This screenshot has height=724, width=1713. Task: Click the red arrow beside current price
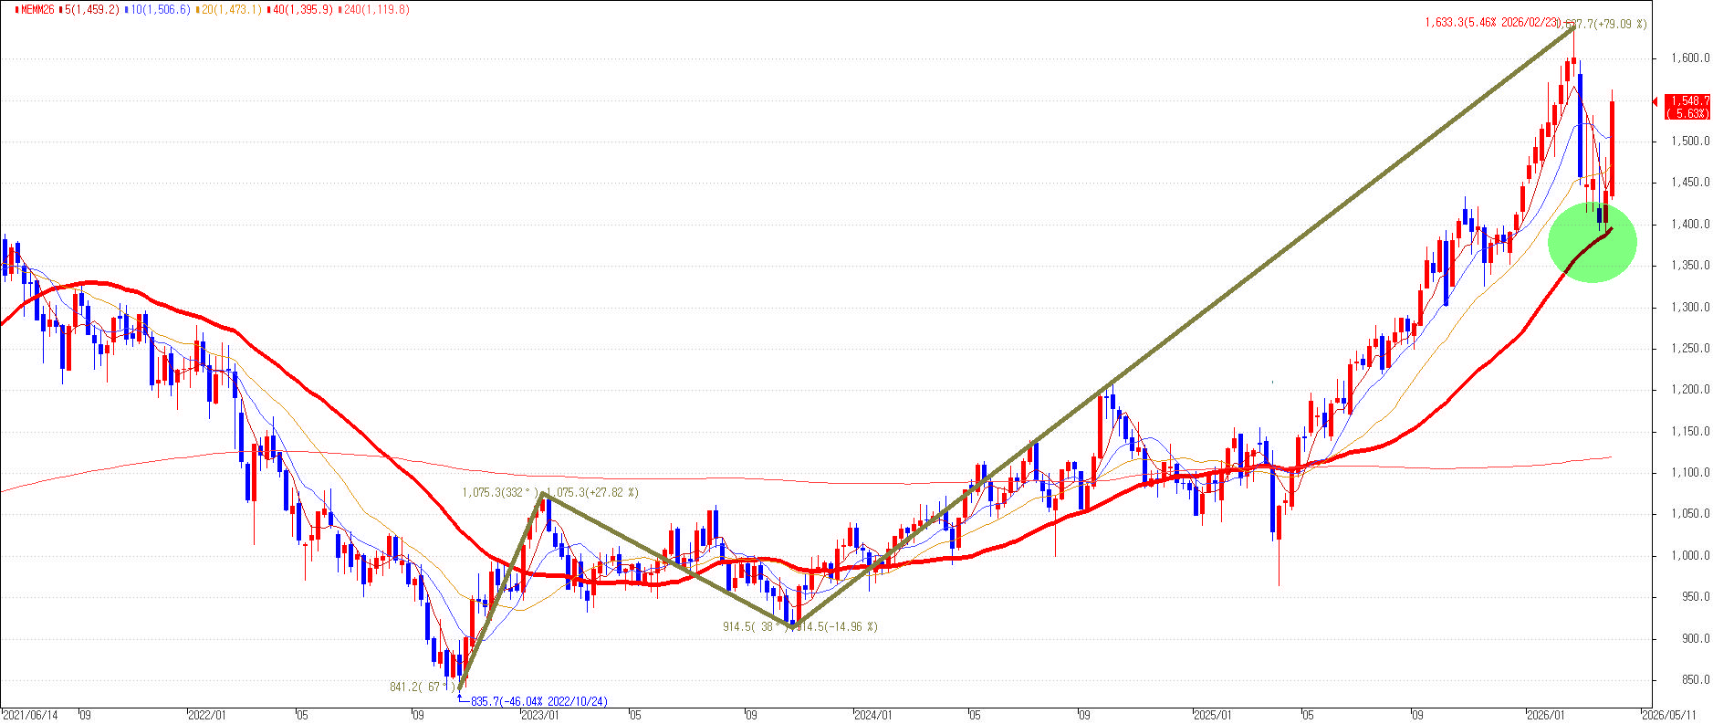click(x=1656, y=101)
